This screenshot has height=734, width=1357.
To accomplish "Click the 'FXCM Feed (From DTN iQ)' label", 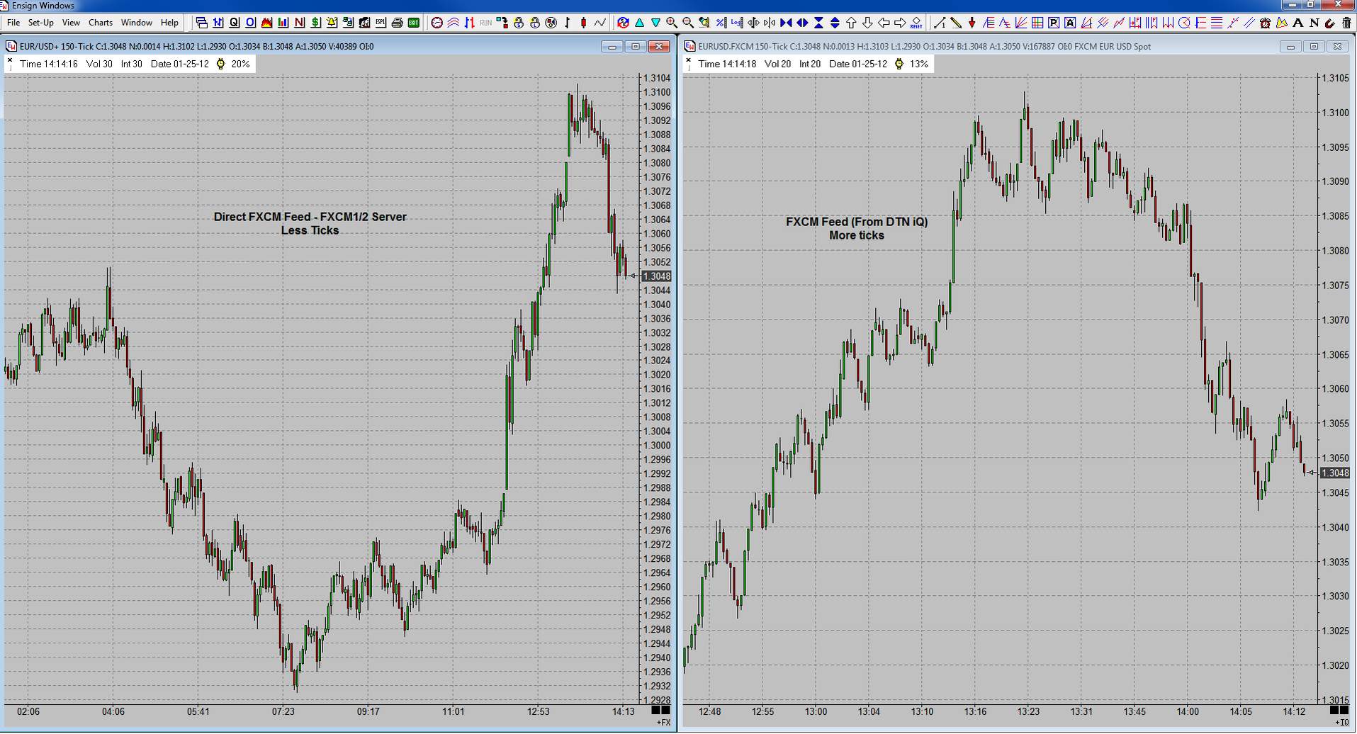I will [857, 222].
